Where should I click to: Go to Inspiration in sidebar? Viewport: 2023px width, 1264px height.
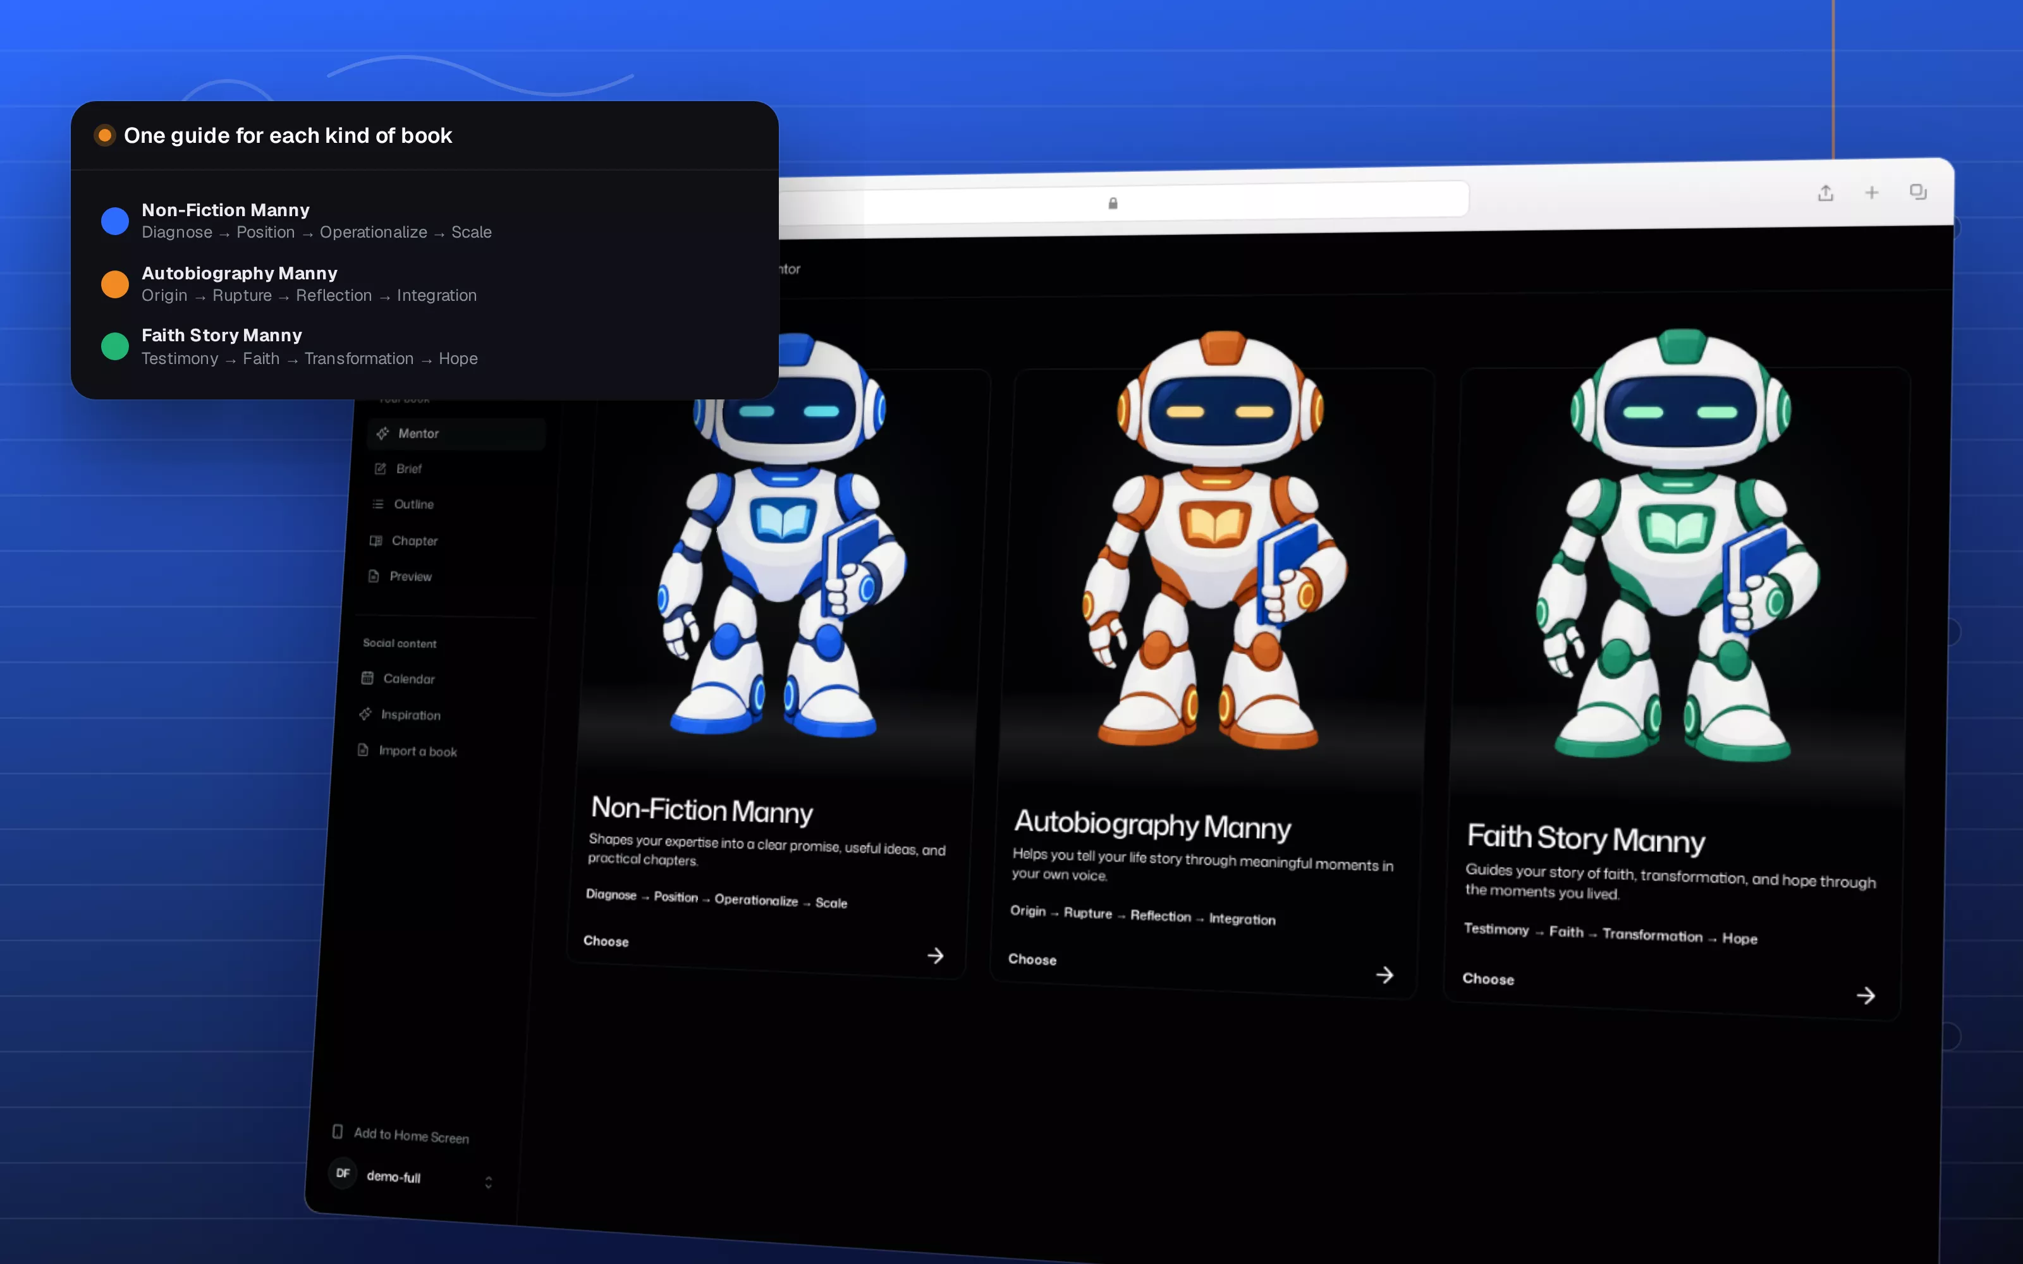410,715
